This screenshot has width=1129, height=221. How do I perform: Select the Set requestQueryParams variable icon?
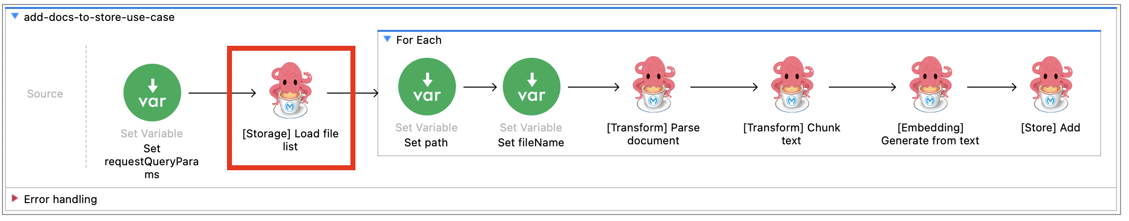152,93
